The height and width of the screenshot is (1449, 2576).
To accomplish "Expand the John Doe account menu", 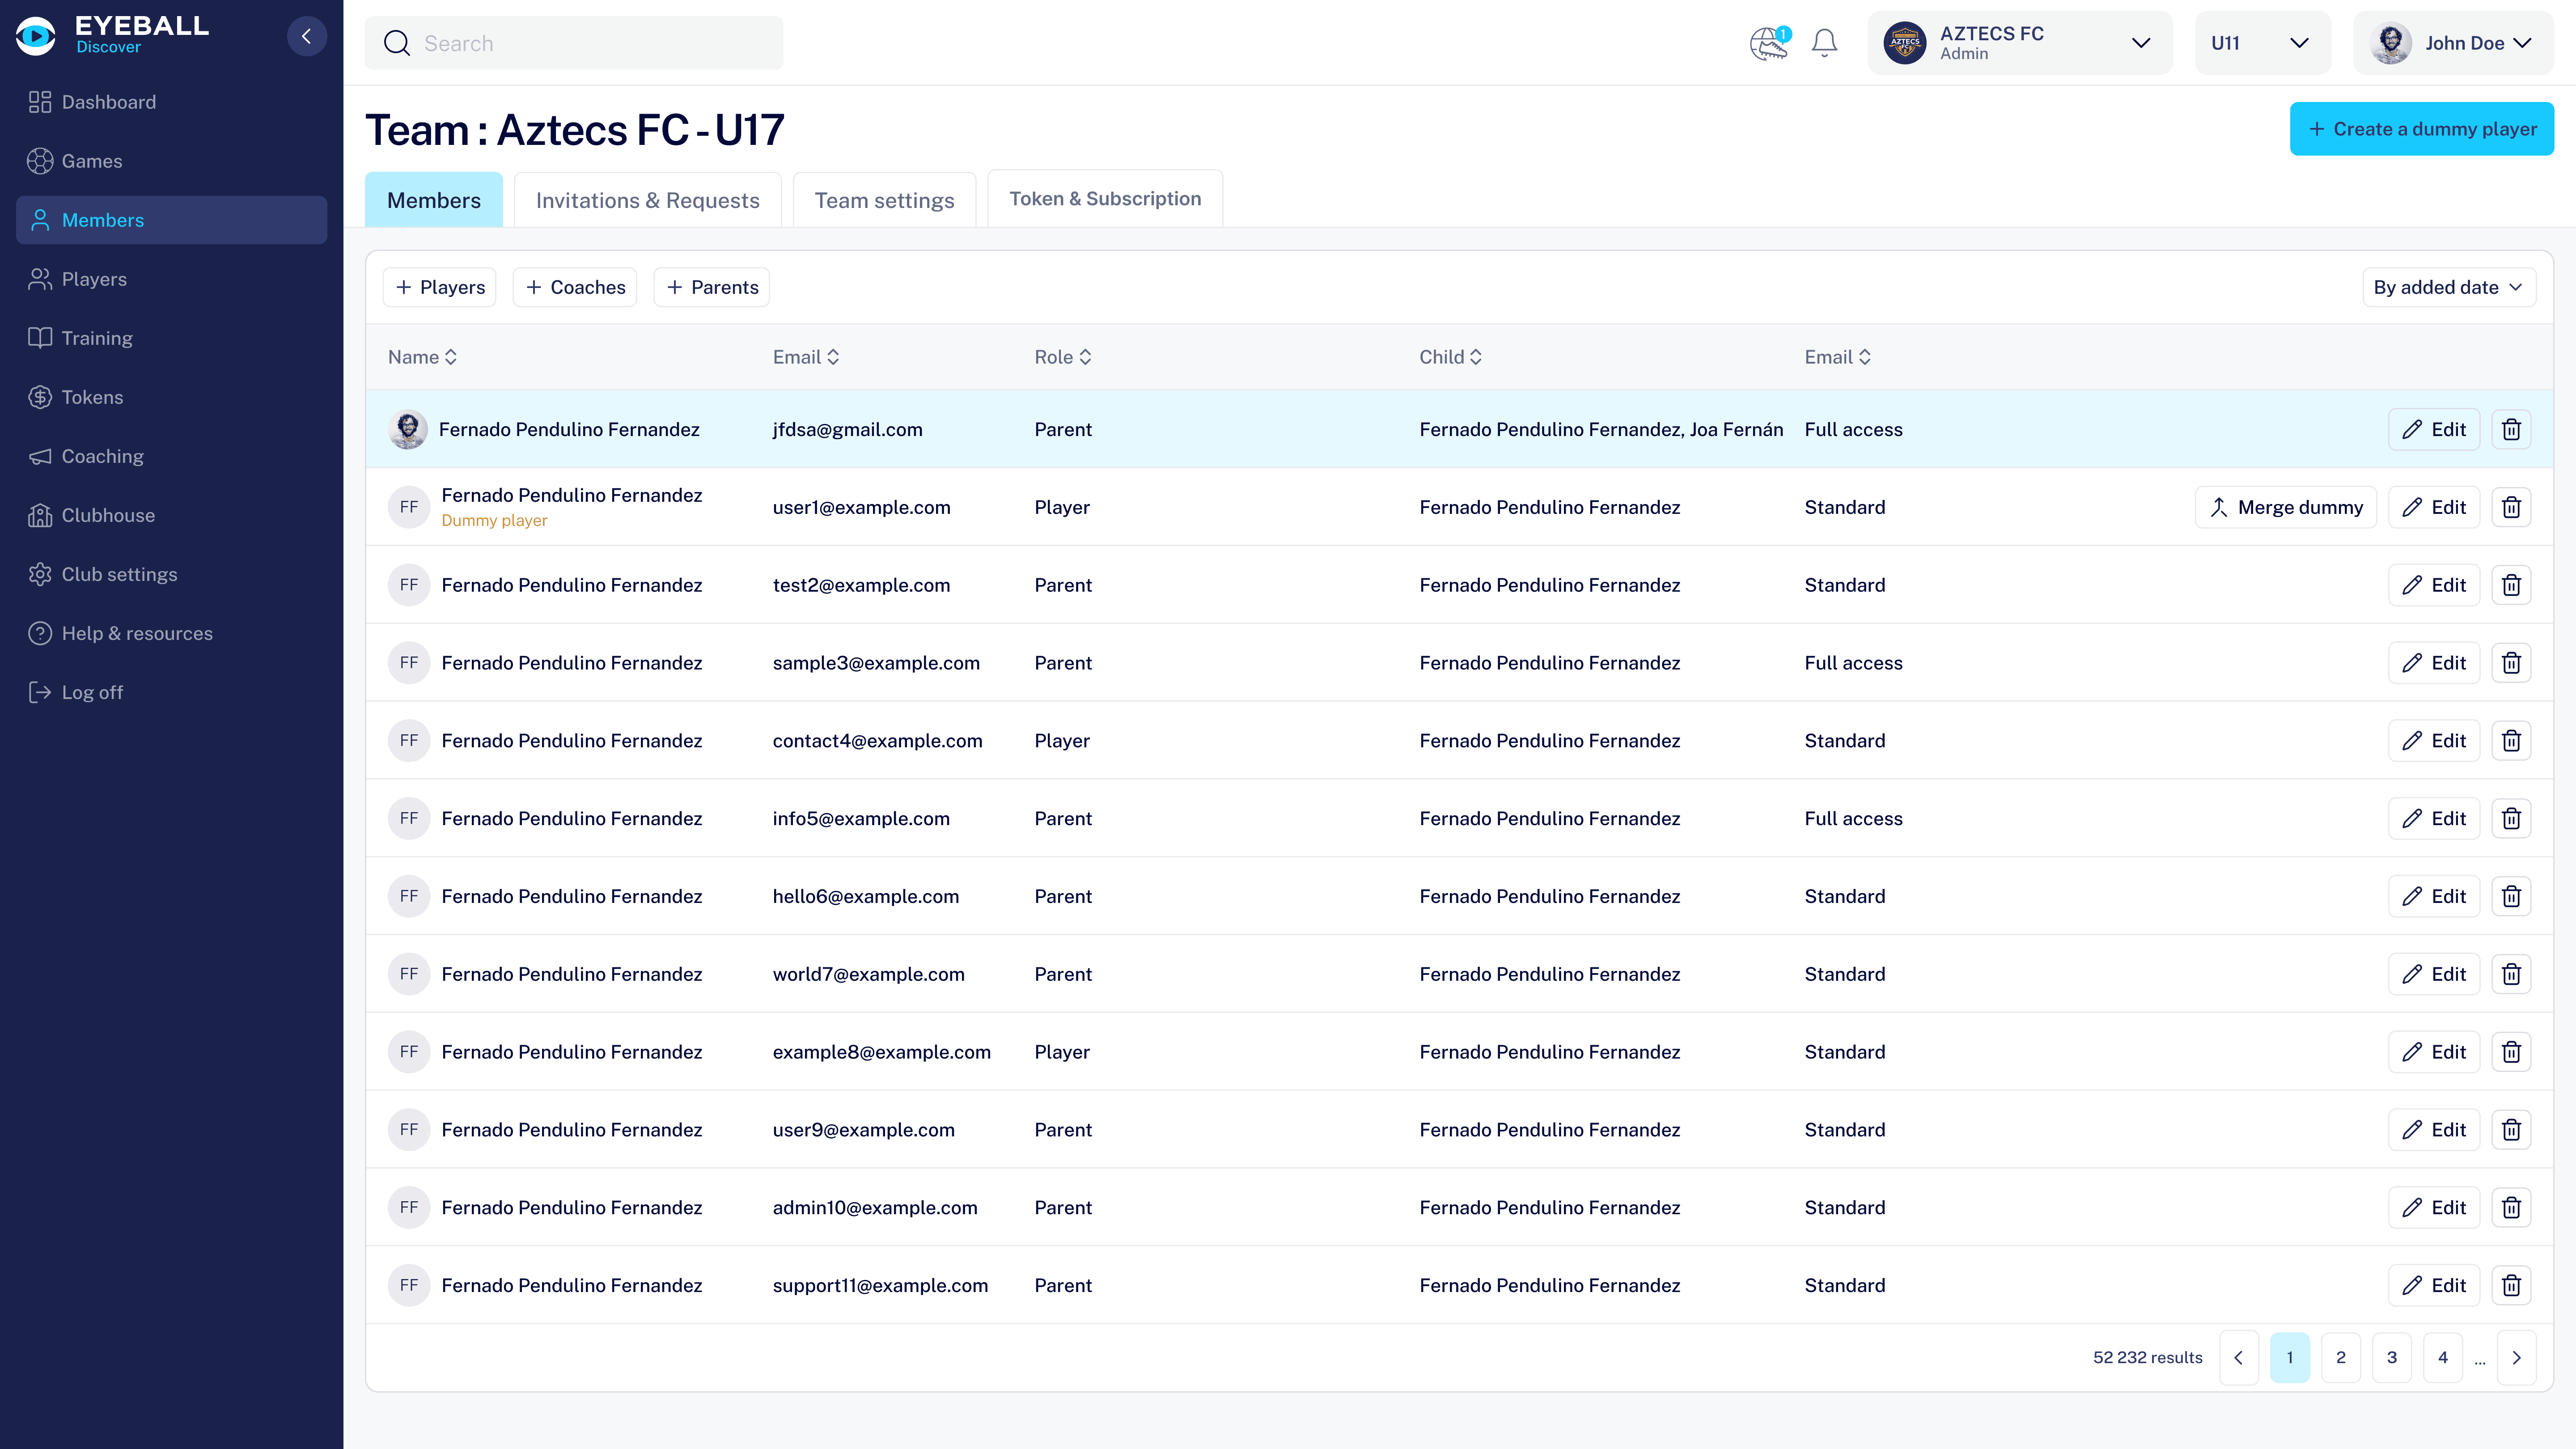I will (x=2452, y=43).
